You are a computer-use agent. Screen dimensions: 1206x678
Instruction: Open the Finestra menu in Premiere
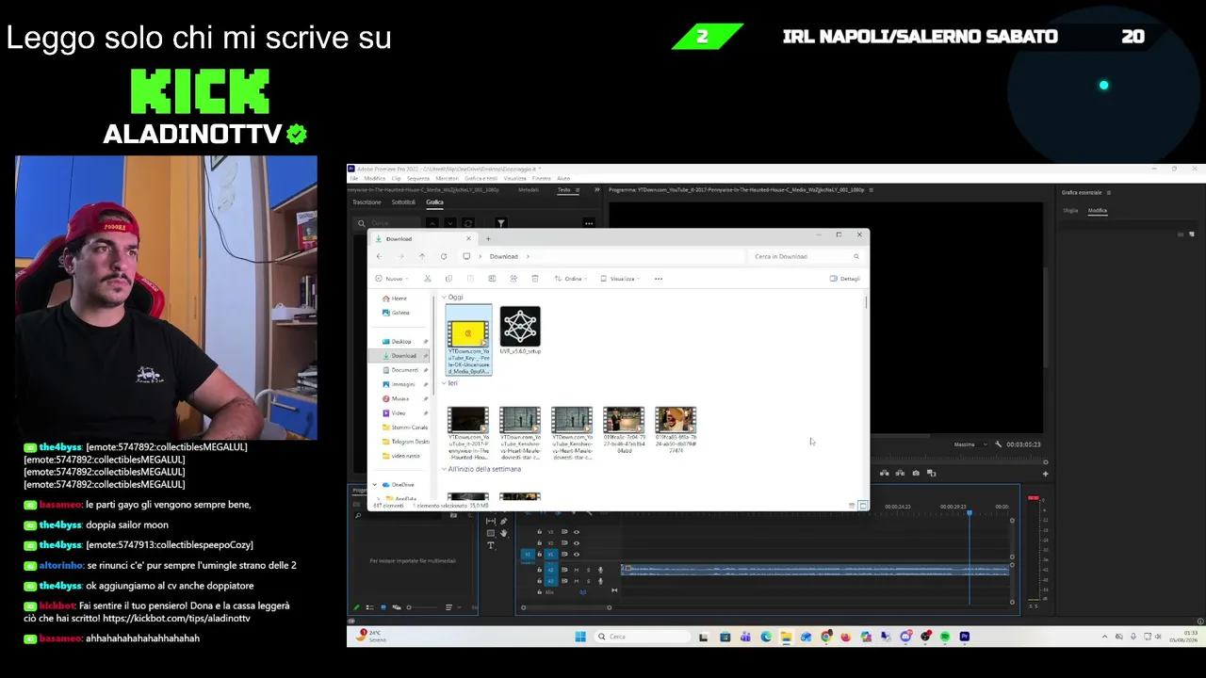(x=542, y=178)
